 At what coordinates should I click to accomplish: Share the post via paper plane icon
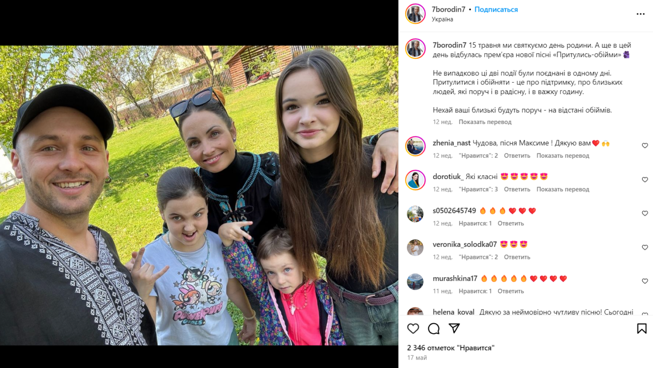(454, 328)
